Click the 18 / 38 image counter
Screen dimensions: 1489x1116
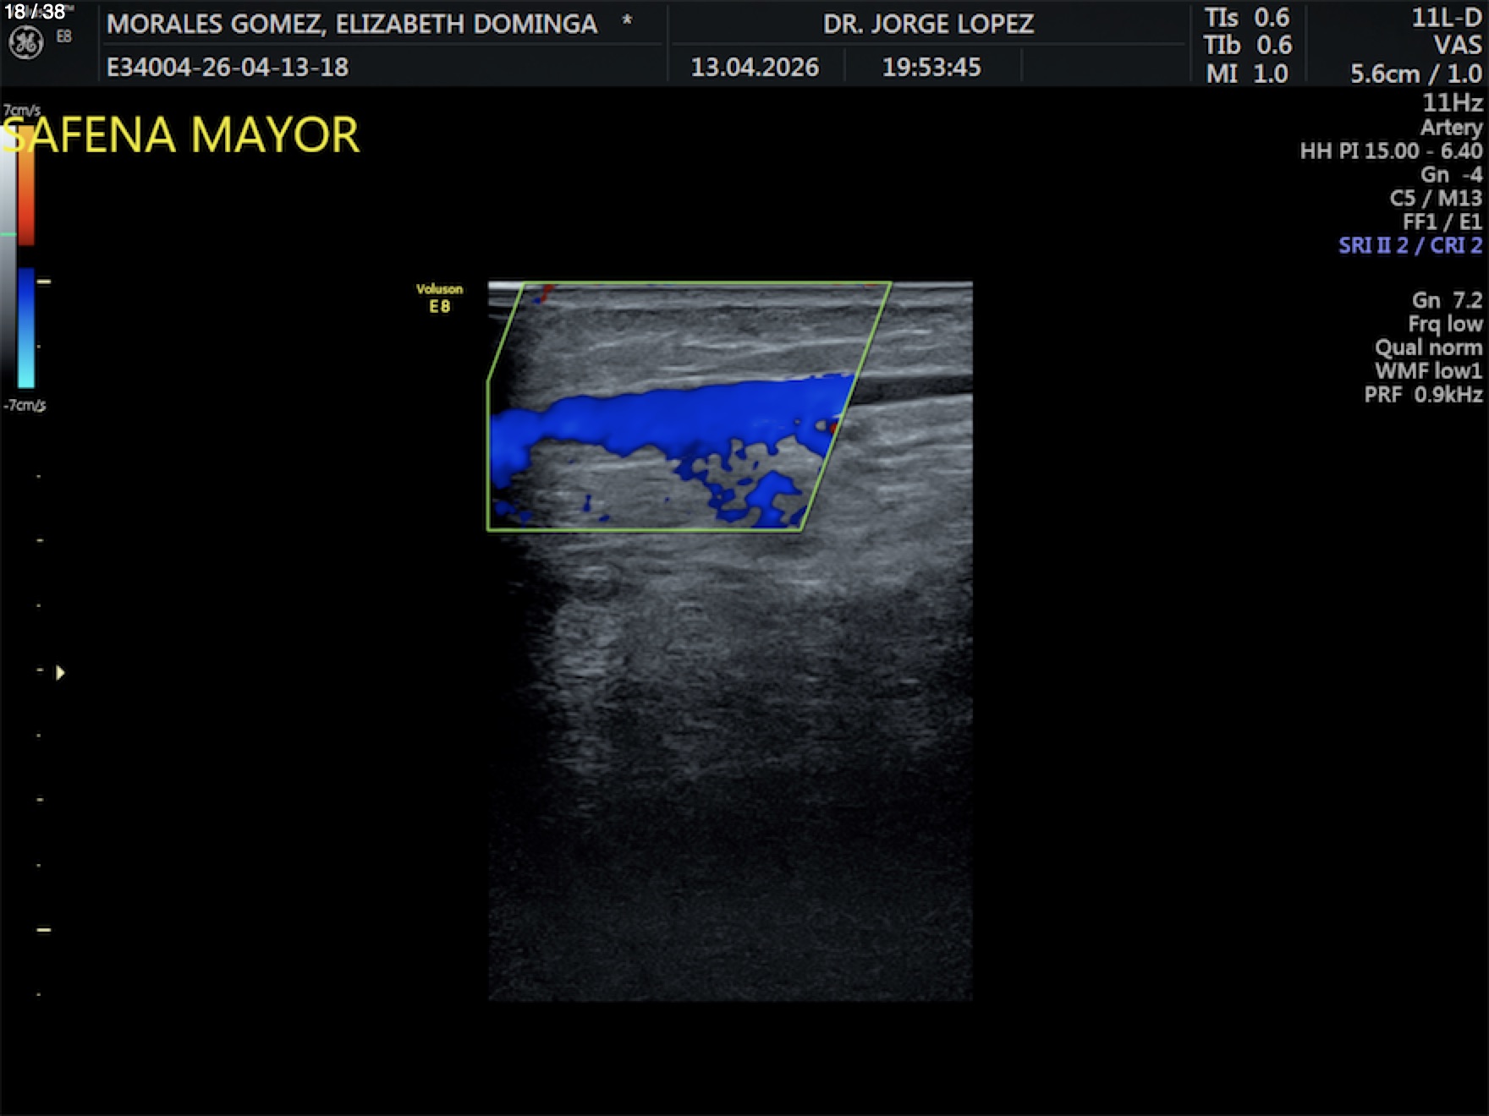(x=35, y=12)
